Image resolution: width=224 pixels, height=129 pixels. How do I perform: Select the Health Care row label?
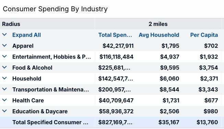(x=28, y=100)
